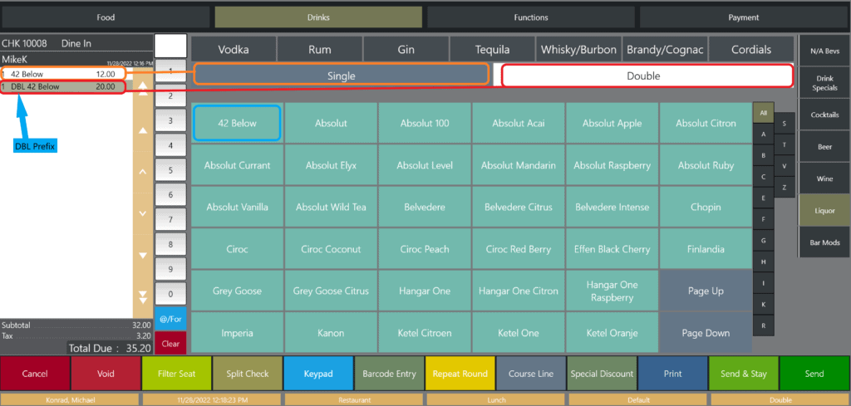Image resolution: width=851 pixels, height=406 pixels.
Task: Filter items by All letters
Action: pos(764,113)
